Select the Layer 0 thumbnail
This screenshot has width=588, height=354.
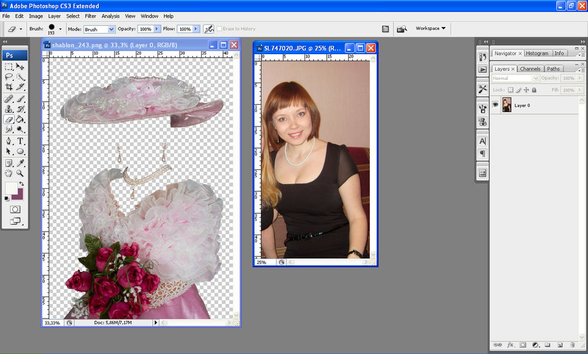[x=506, y=105]
